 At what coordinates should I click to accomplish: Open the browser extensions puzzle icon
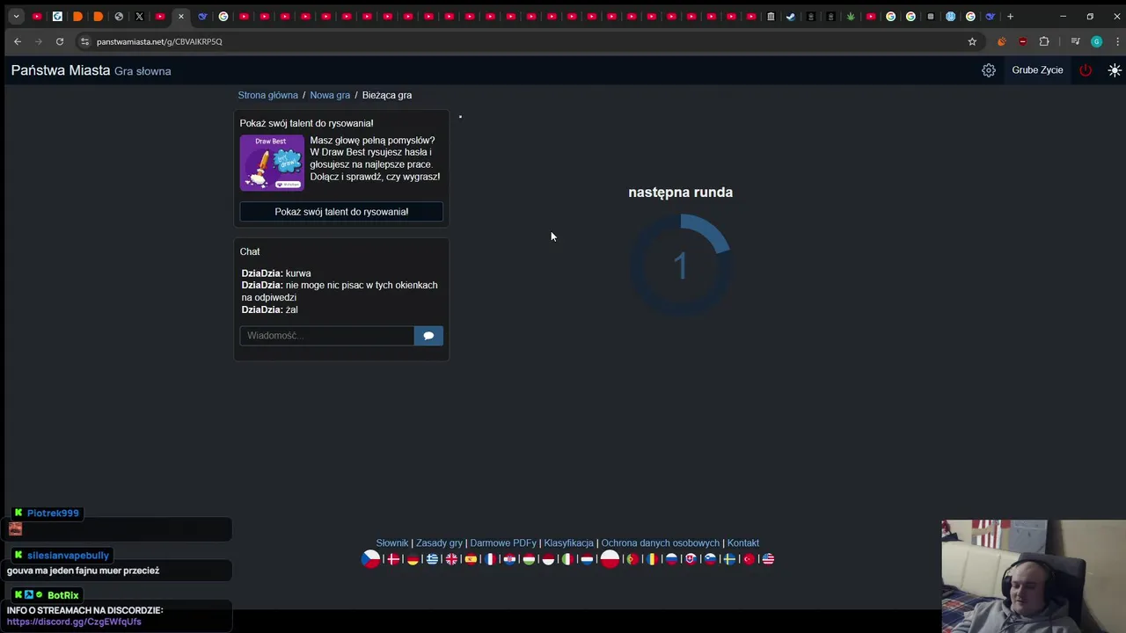(x=1044, y=41)
